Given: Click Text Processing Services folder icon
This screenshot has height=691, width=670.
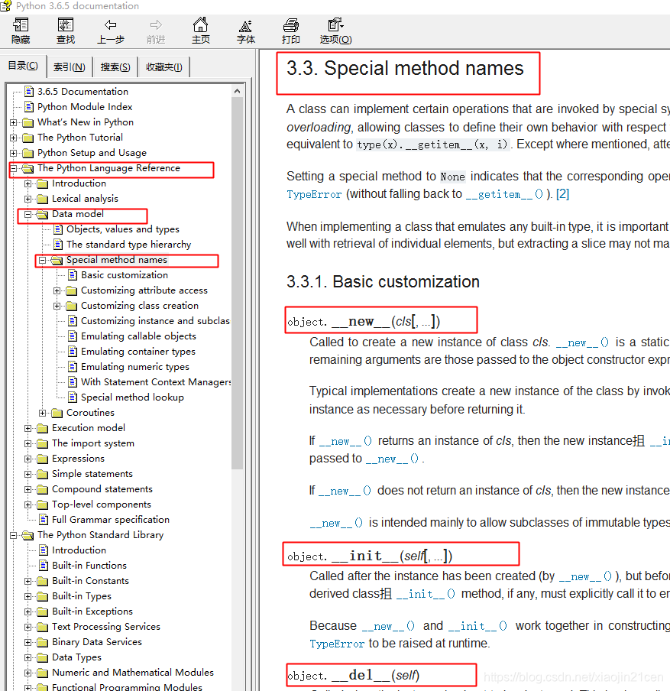Looking at the screenshot, I should [42, 627].
